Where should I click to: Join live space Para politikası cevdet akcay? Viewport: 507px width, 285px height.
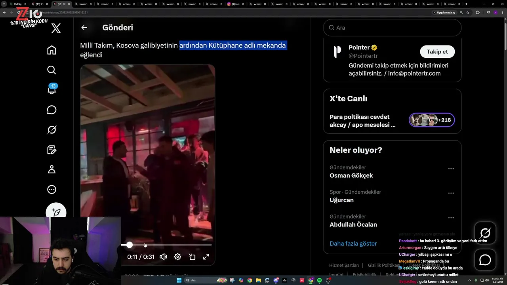tap(362, 121)
